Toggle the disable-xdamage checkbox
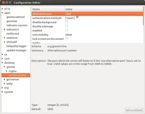Screen dimensions: 145x114 tap(67, 26)
